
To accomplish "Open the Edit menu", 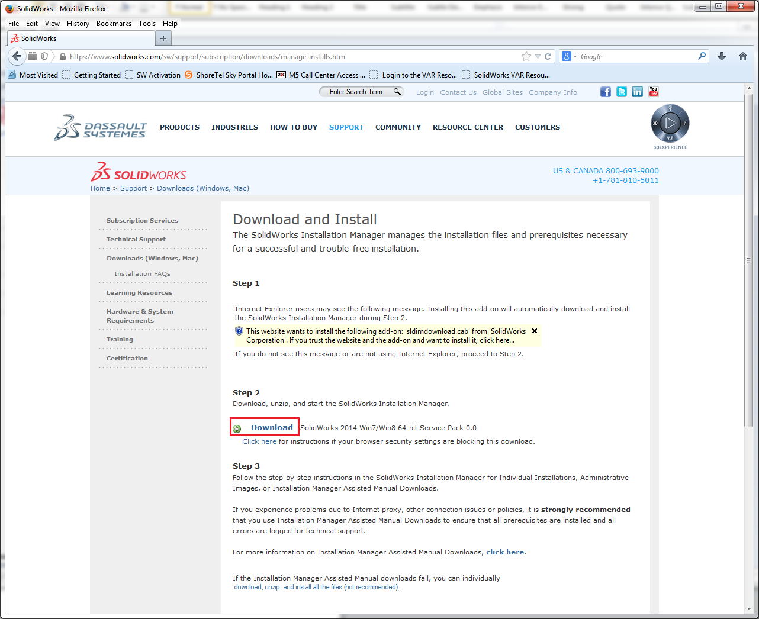I will [x=32, y=24].
